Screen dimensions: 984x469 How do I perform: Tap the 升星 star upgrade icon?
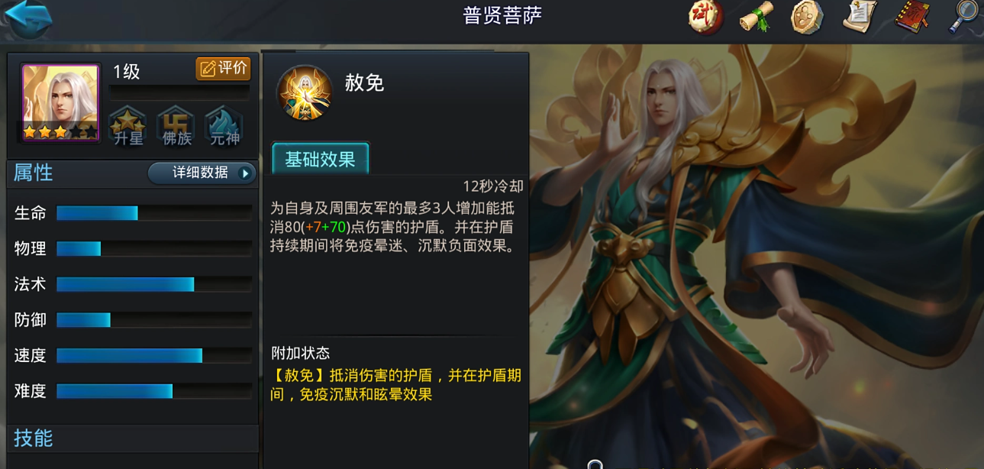pyautogui.click(x=128, y=127)
